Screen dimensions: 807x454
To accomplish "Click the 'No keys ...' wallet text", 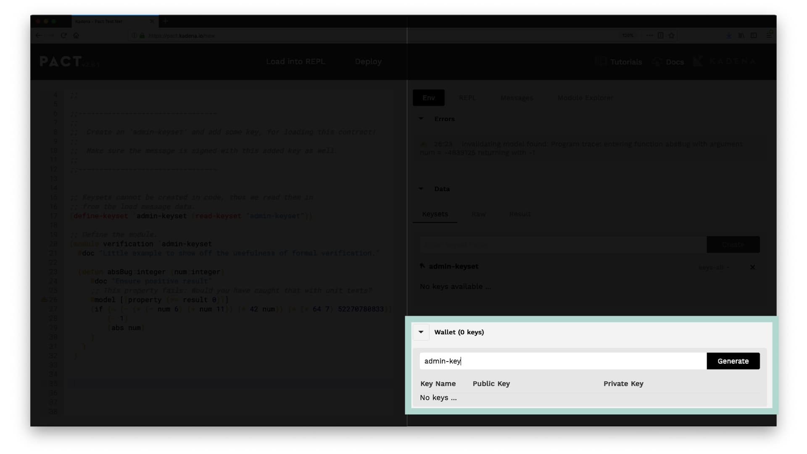I will [x=438, y=398].
